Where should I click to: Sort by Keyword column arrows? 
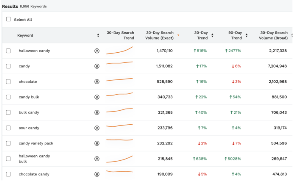[x=98, y=36]
